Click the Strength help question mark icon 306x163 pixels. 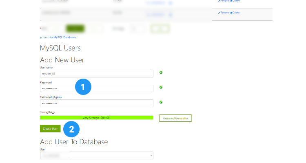coord(53,112)
